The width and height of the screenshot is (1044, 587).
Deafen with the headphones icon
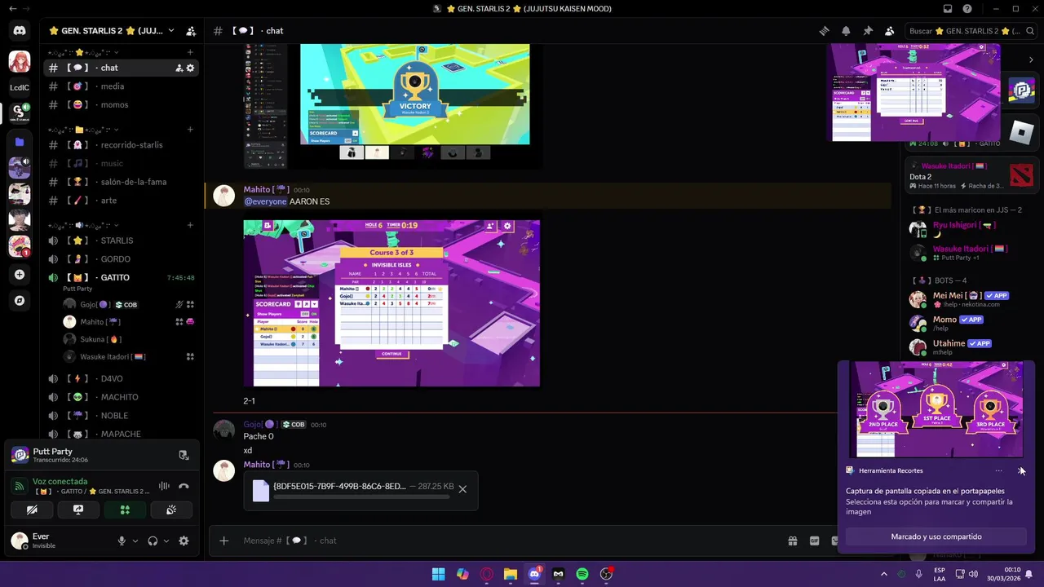[x=153, y=541]
